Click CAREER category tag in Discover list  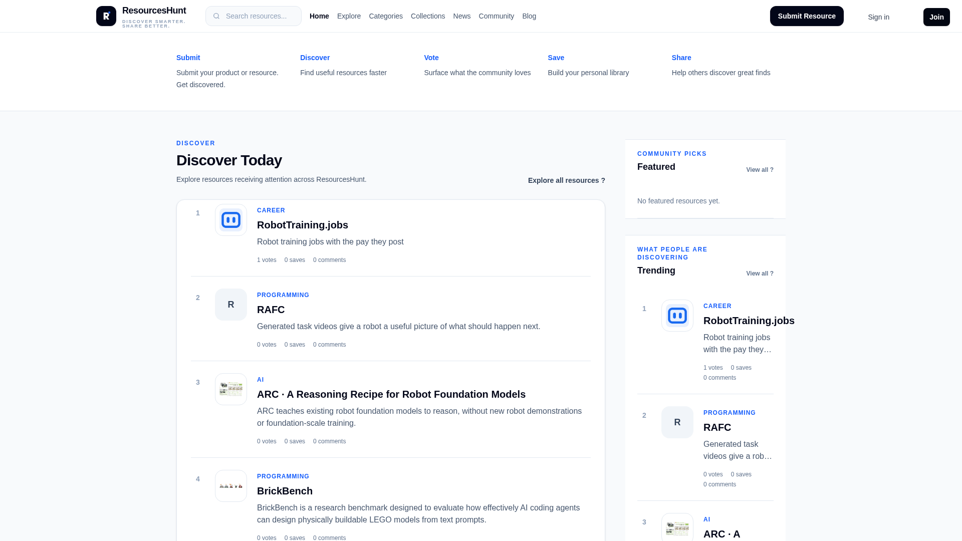tap(271, 210)
